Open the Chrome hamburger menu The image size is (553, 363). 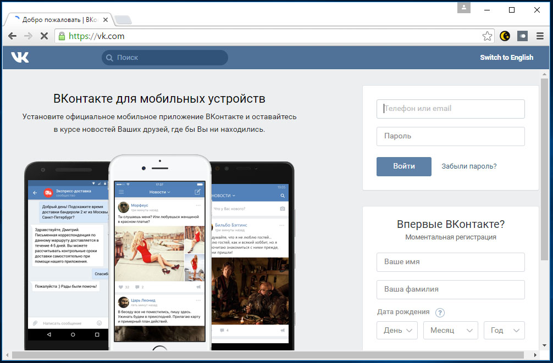540,36
